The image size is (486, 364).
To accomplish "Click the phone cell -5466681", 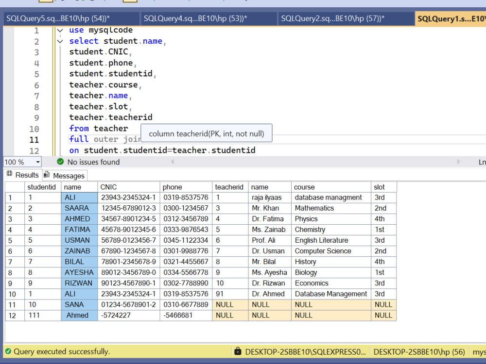I will pos(186,315).
